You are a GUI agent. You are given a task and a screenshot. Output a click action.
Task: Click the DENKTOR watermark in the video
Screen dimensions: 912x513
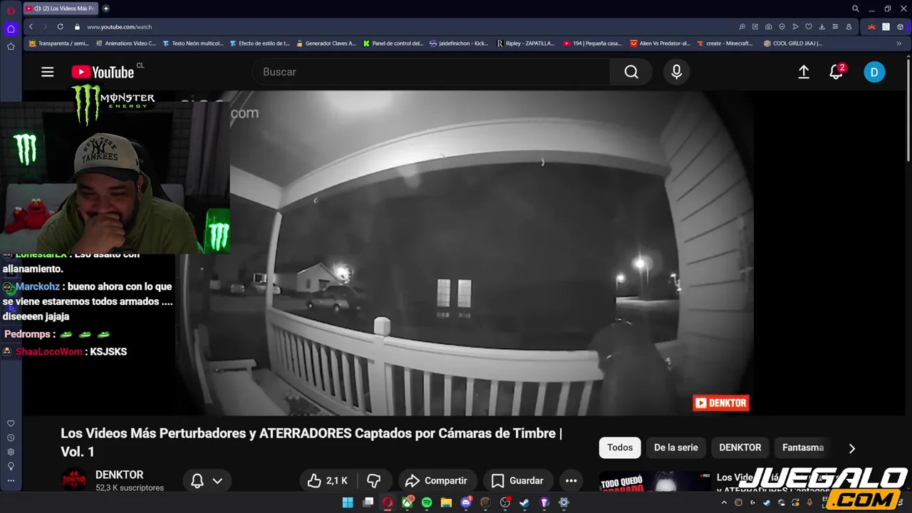click(720, 403)
